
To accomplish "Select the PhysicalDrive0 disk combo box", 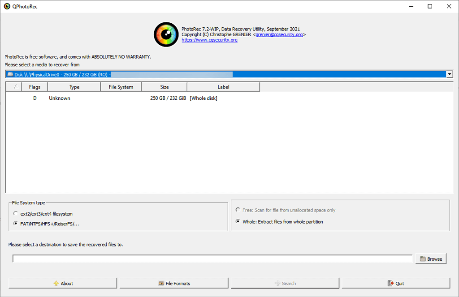I will 229,74.
